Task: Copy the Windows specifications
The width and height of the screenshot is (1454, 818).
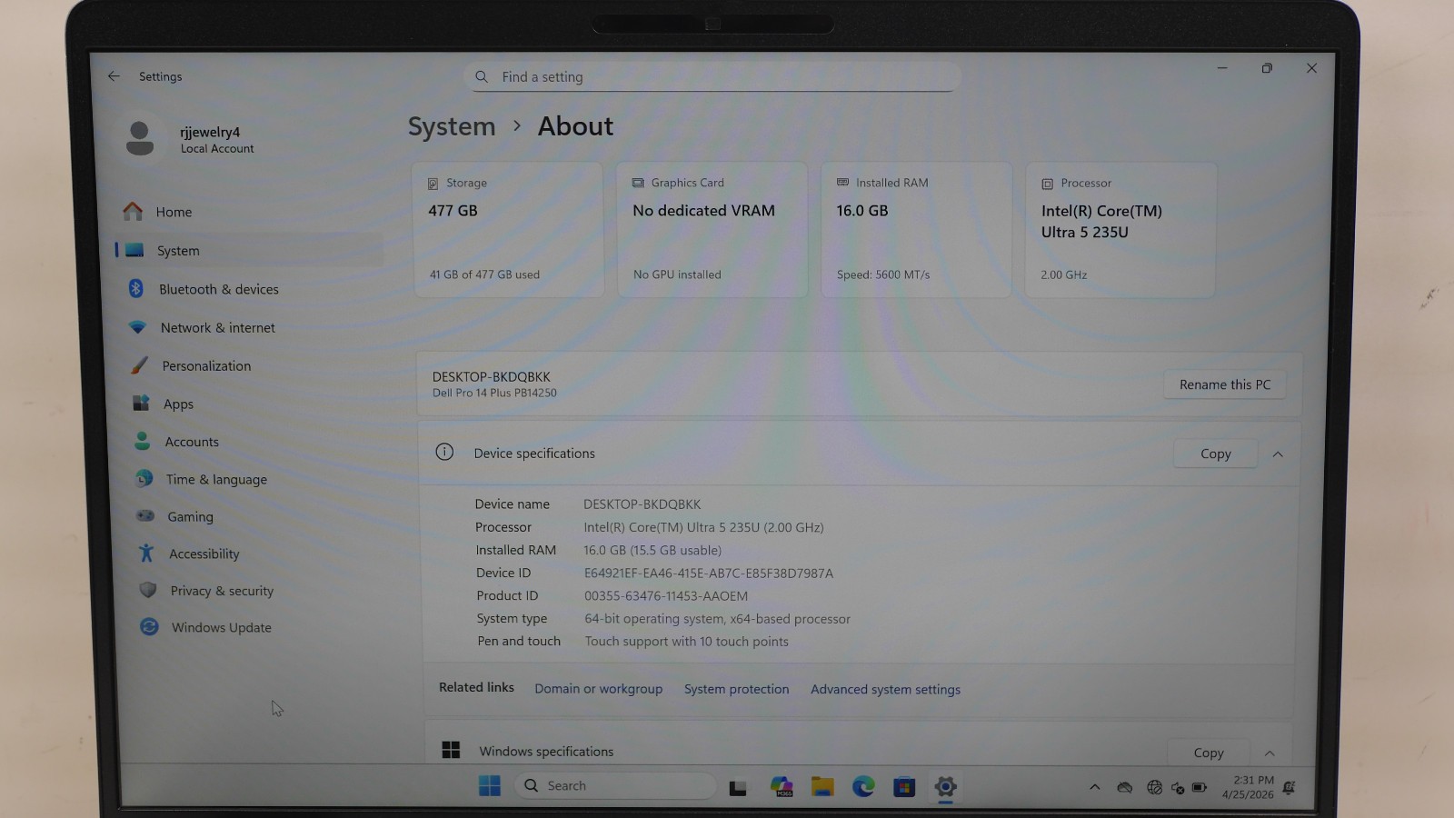Action: tap(1209, 753)
